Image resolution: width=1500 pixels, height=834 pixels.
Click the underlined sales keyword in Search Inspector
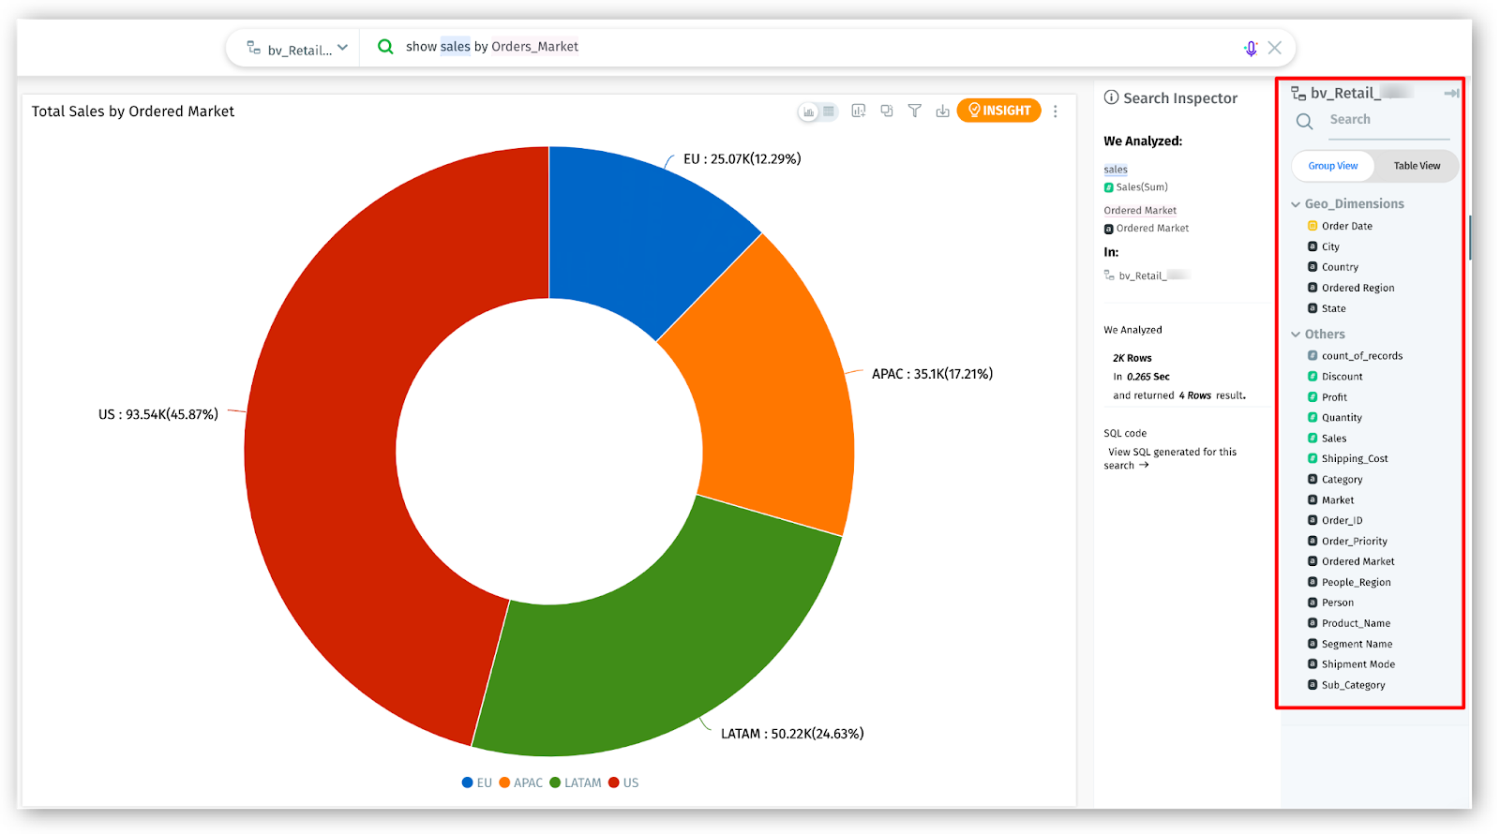1116,170
